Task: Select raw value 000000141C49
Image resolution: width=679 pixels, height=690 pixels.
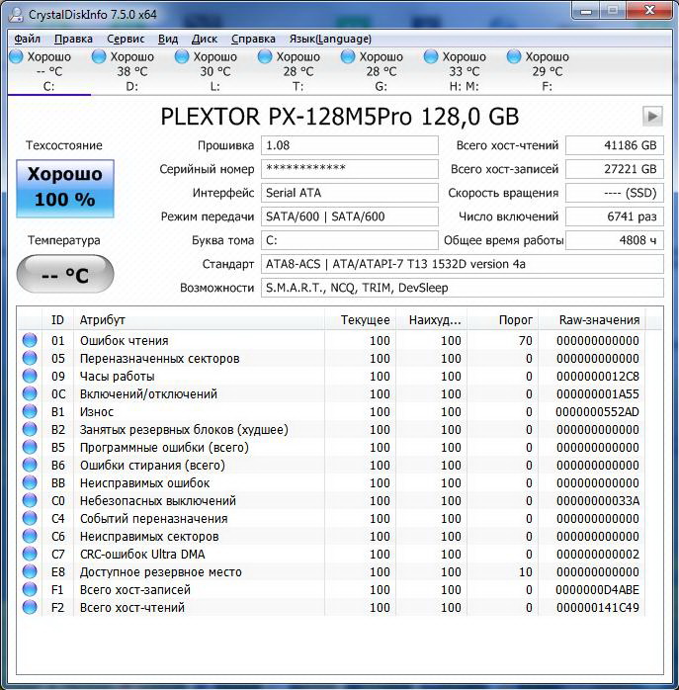Action: [598, 608]
